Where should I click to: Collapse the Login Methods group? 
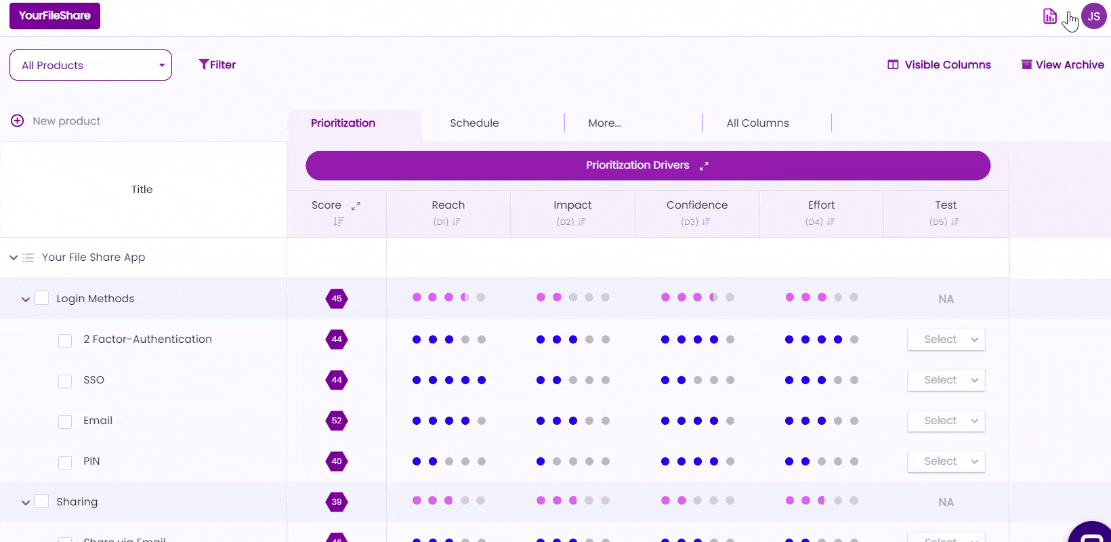coord(25,299)
